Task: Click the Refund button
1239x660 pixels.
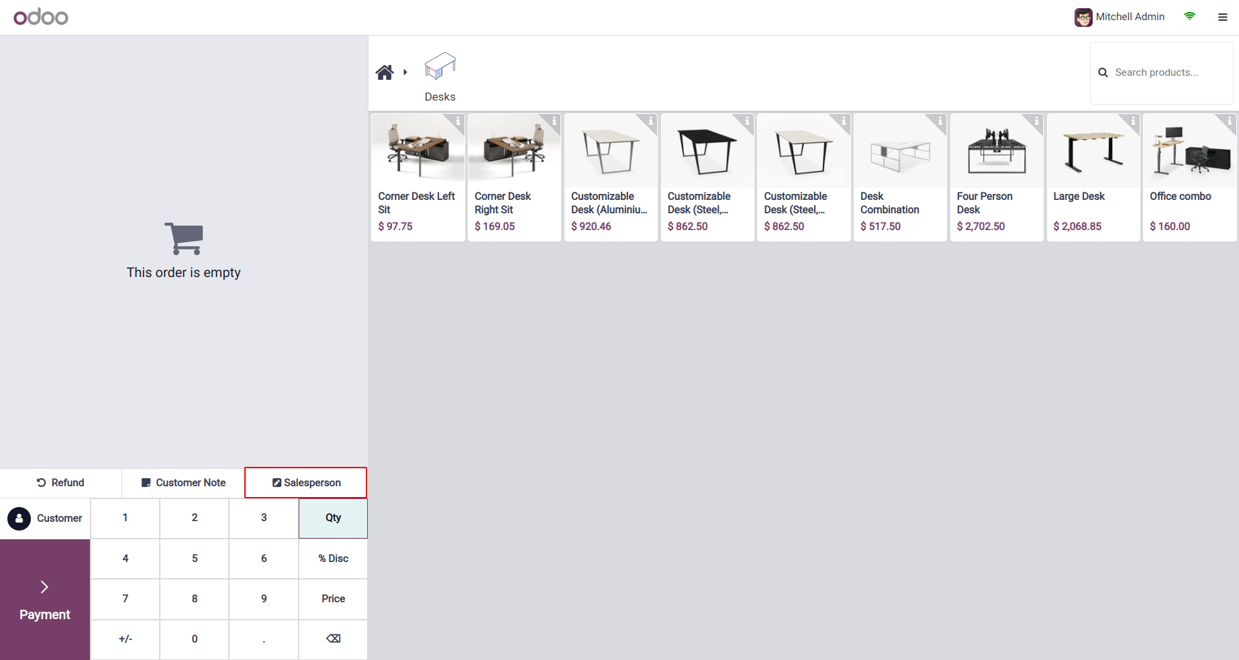Action: click(60, 483)
